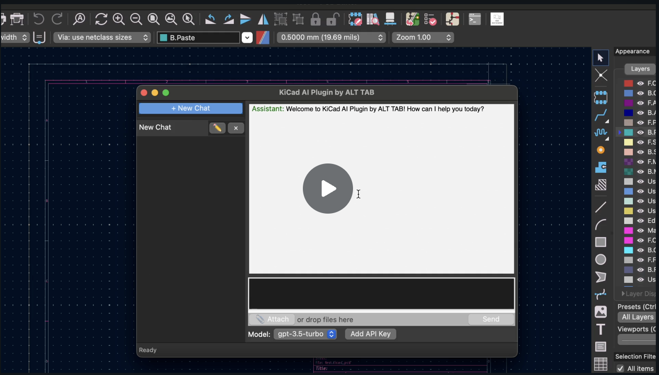The height and width of the screenshot is (375, 659).
Task: Open the Footprint Library Browser
Action: coord(373,19)
